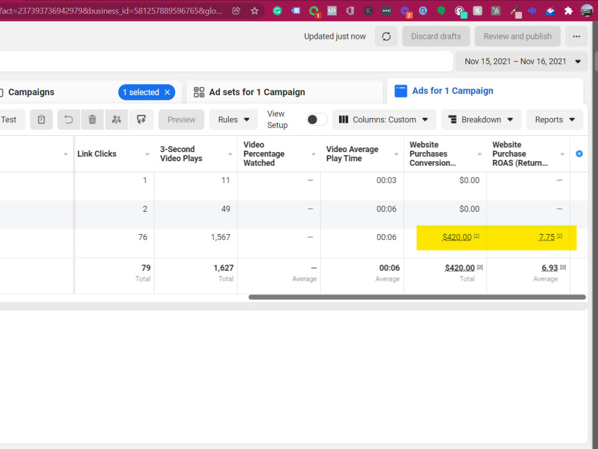Image resolution: width=598 pixels, height=449 pixels.
Task: Click the 1,567 video plays cell
Action: [x=221, y=237]
